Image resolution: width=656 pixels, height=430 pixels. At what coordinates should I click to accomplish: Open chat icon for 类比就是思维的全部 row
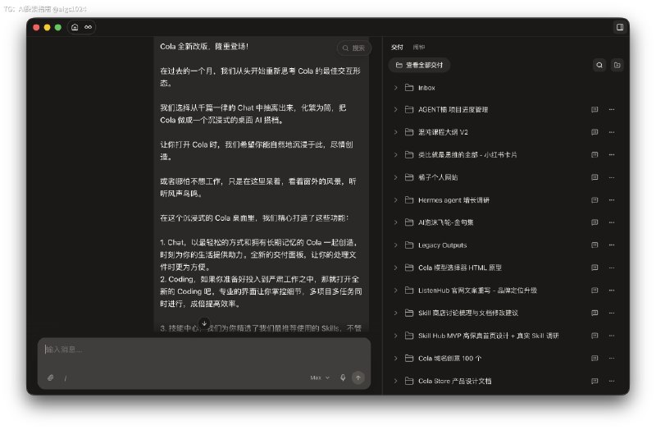[x=594, y=155]
